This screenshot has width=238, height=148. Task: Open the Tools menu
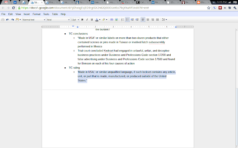tap(46, 14)
